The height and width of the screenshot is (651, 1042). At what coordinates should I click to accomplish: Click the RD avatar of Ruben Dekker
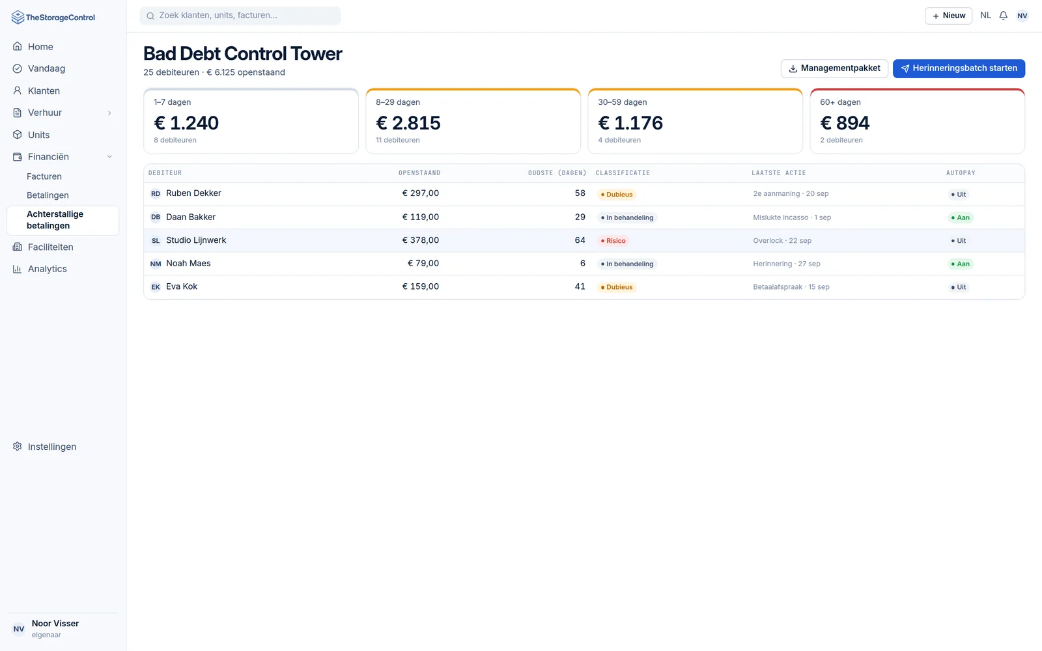coord(156,194)
